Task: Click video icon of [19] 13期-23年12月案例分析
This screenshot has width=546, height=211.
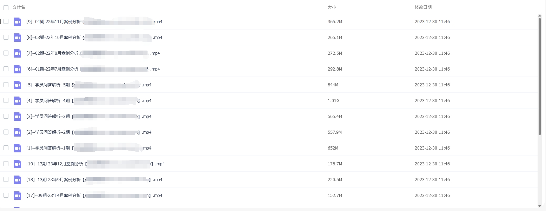Action: tap(17, 164)
